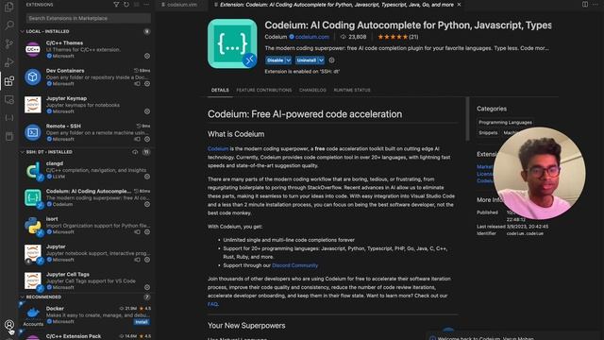Image resolution: width=604 pixels, height=340 pixels.
Task: Click the clear extensions search results icon
Action: (x=136, y=5)
